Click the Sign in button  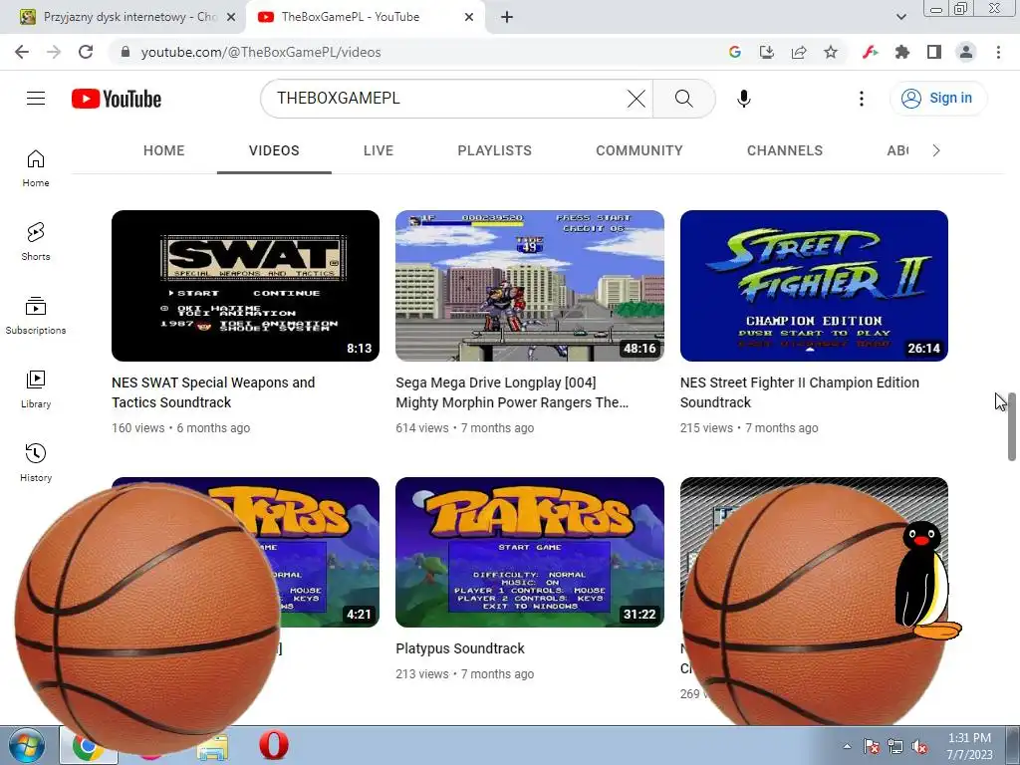pos(938,99)
